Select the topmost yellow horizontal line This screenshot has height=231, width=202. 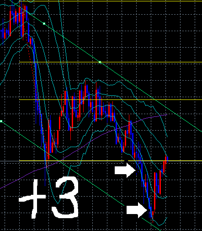[111, 1]
